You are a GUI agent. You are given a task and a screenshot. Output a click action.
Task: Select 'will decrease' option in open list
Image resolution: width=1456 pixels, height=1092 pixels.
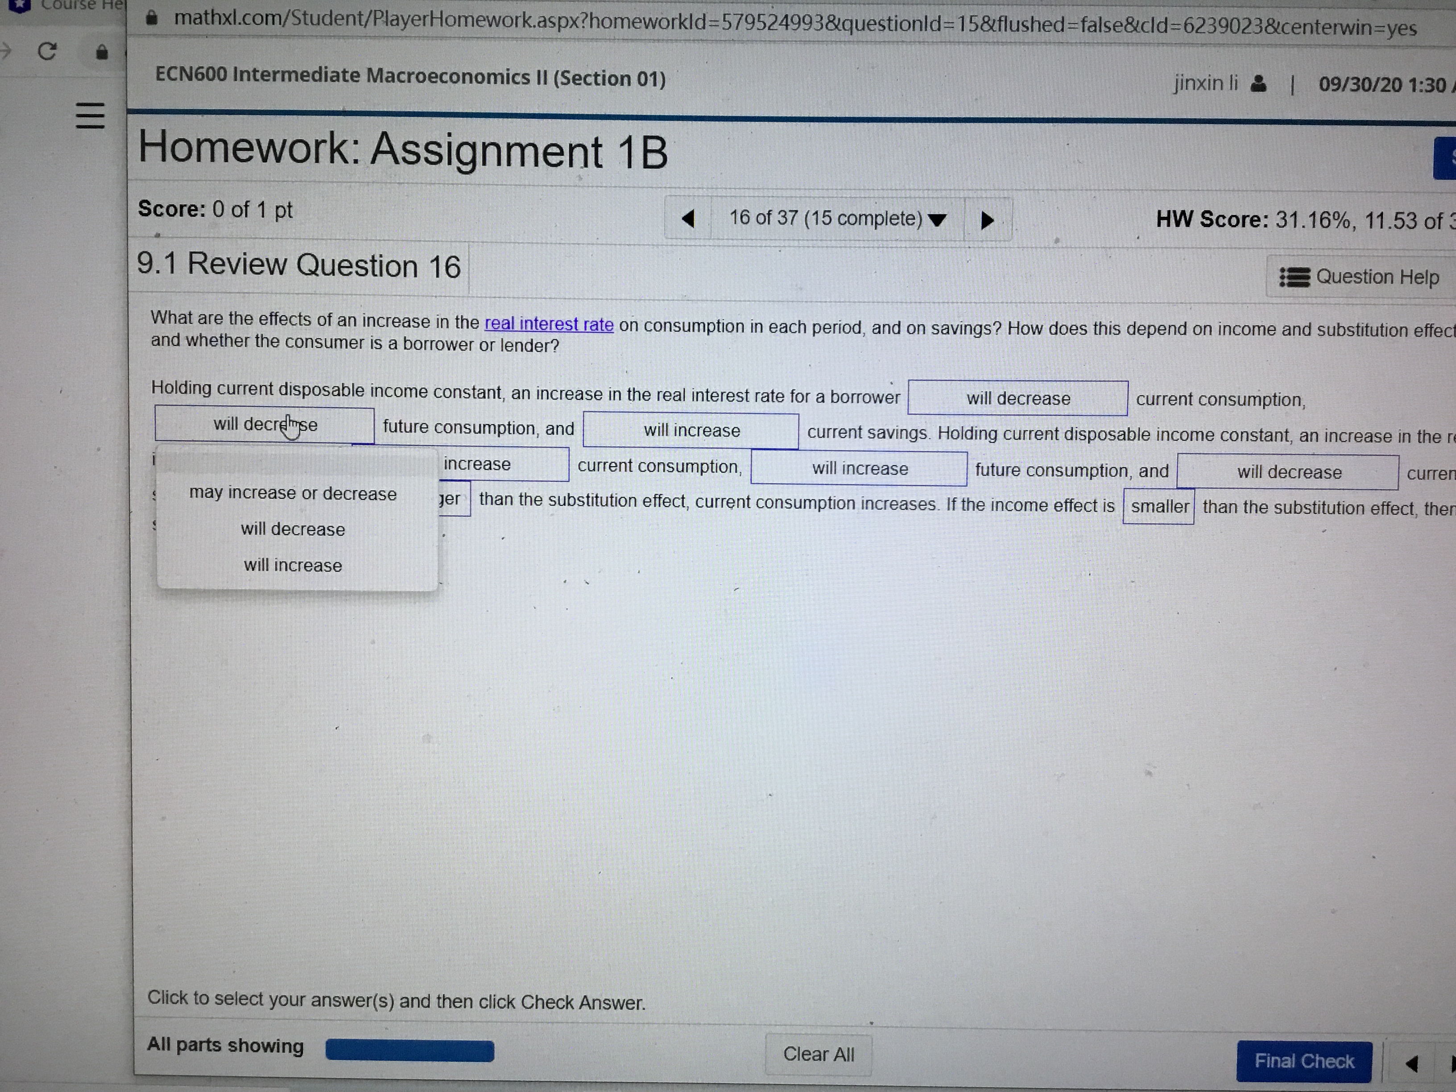tap(293, 530)
